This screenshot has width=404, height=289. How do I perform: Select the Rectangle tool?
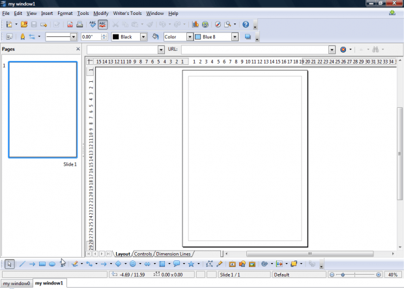pyautogui.click(x=42, y=264)
